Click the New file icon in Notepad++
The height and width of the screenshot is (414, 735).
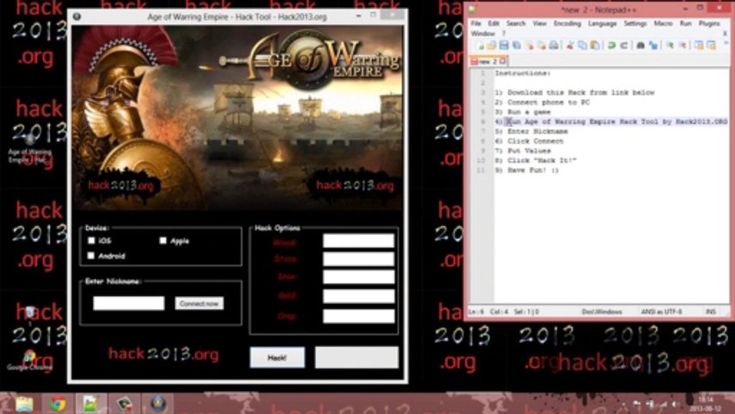[479, 45]
